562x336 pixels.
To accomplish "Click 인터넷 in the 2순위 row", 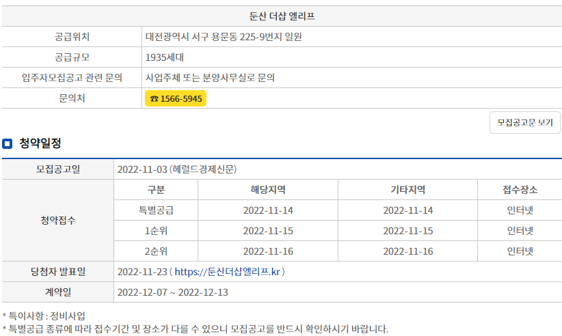I will pos(520,251).
